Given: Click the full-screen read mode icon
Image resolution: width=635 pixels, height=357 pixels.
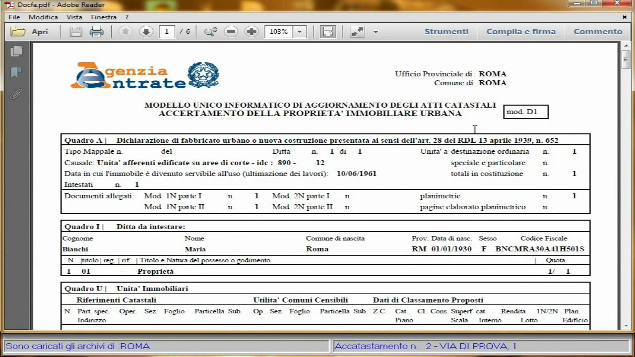Looking at the screenshot, I should [357, 32].
